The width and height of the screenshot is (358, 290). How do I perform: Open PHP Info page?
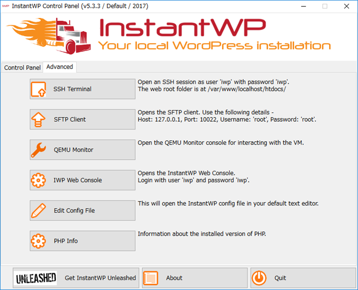click(83, 241)
